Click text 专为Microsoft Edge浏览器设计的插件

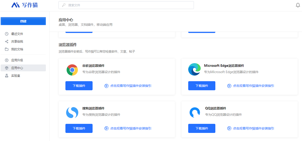point(231,72)
